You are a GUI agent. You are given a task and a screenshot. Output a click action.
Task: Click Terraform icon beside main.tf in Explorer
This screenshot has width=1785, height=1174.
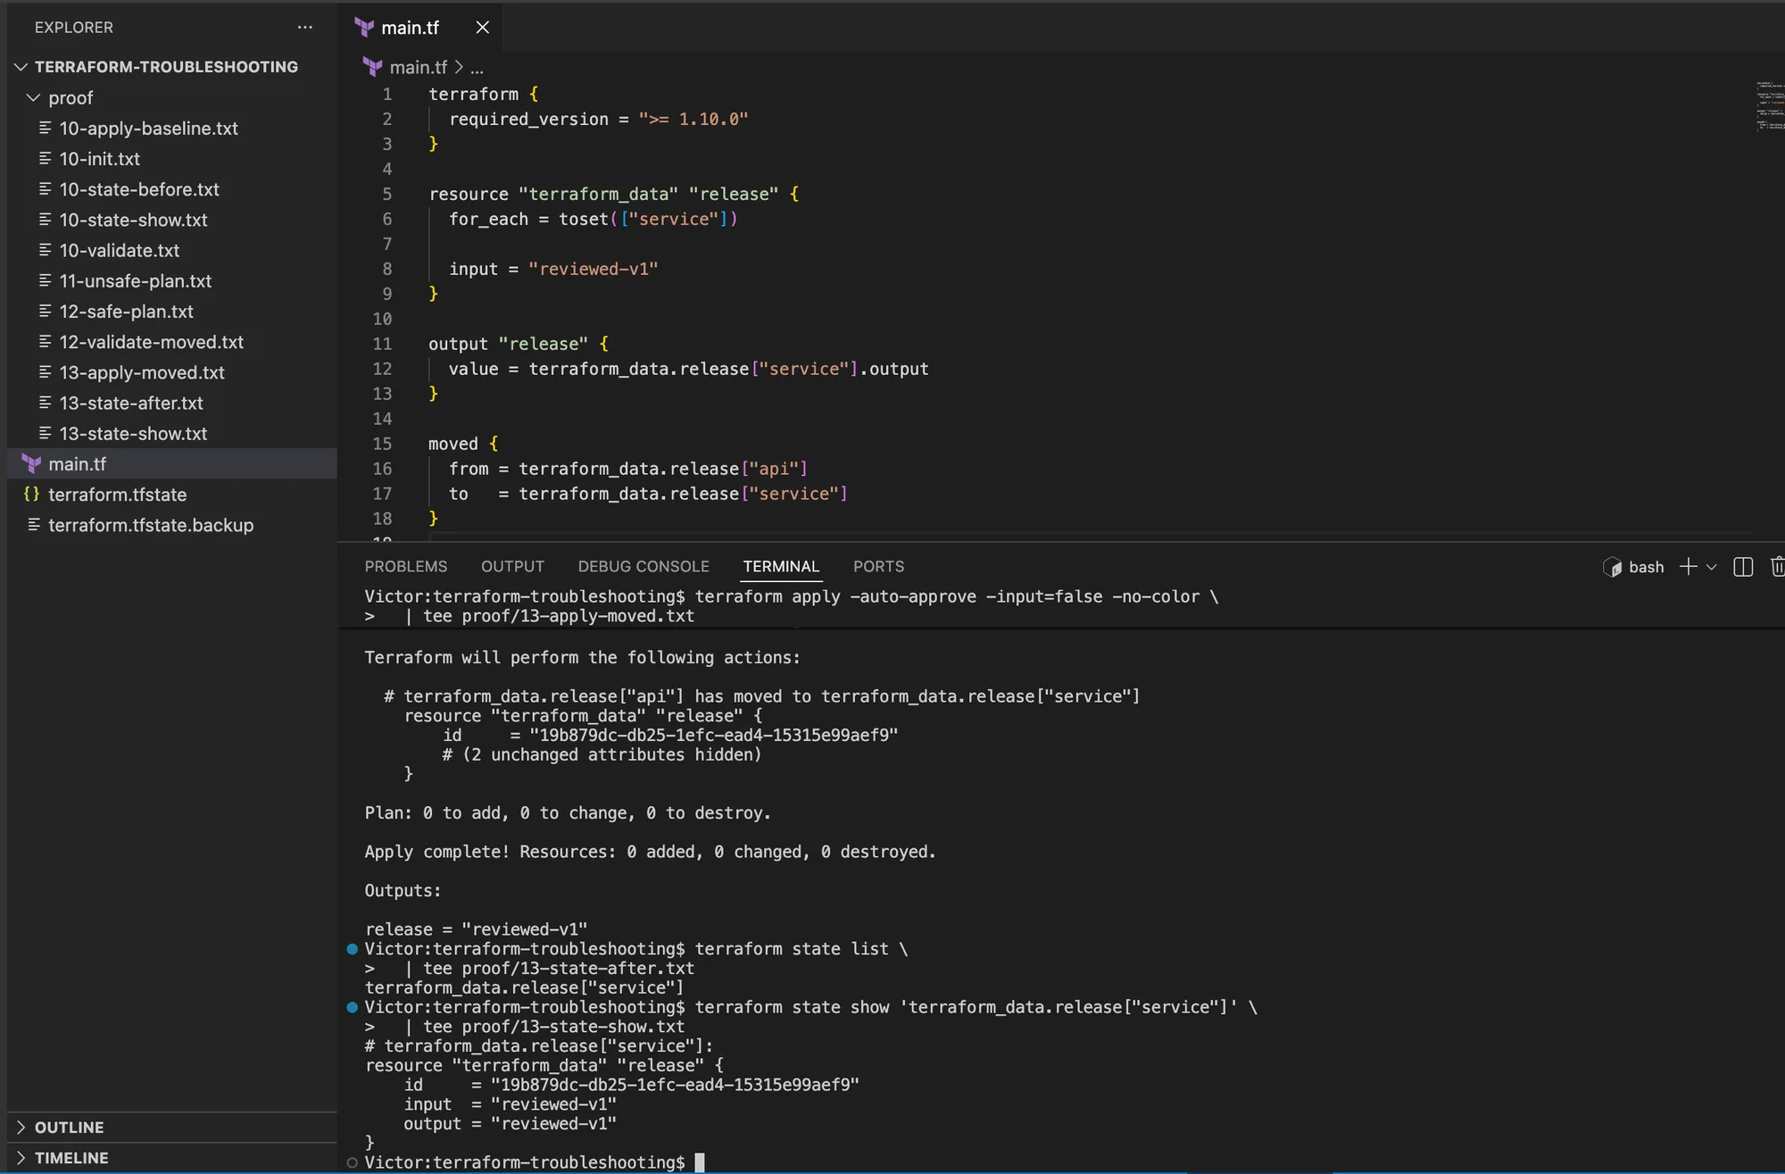pyautogui.click(x=32, y=464)
